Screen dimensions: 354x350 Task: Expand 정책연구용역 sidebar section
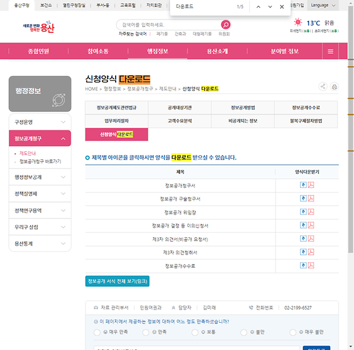(x=40, y=211)
